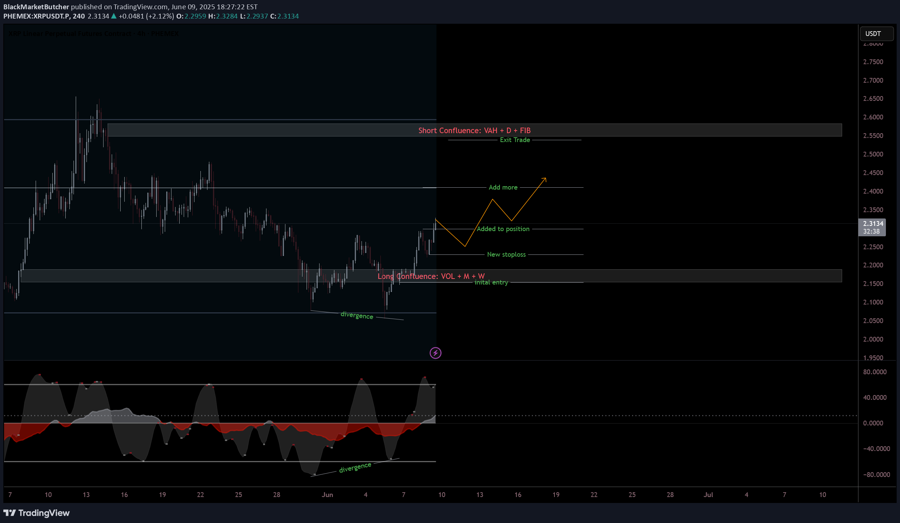Click the inital entry annotation
This screenshot has height=523, width=900.
click(491, 282)
